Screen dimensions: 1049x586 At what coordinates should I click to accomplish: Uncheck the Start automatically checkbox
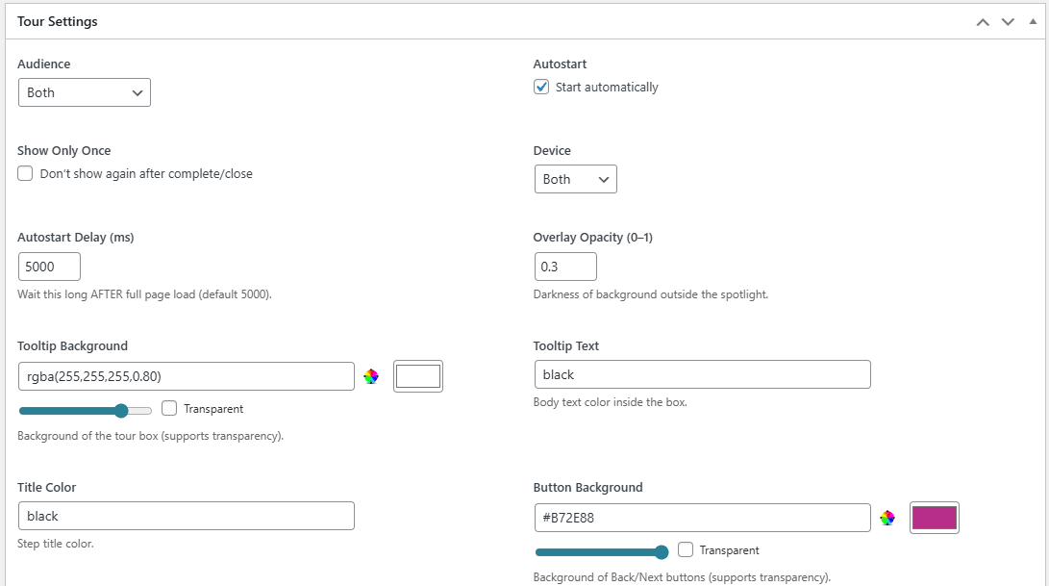click(542, 88)
